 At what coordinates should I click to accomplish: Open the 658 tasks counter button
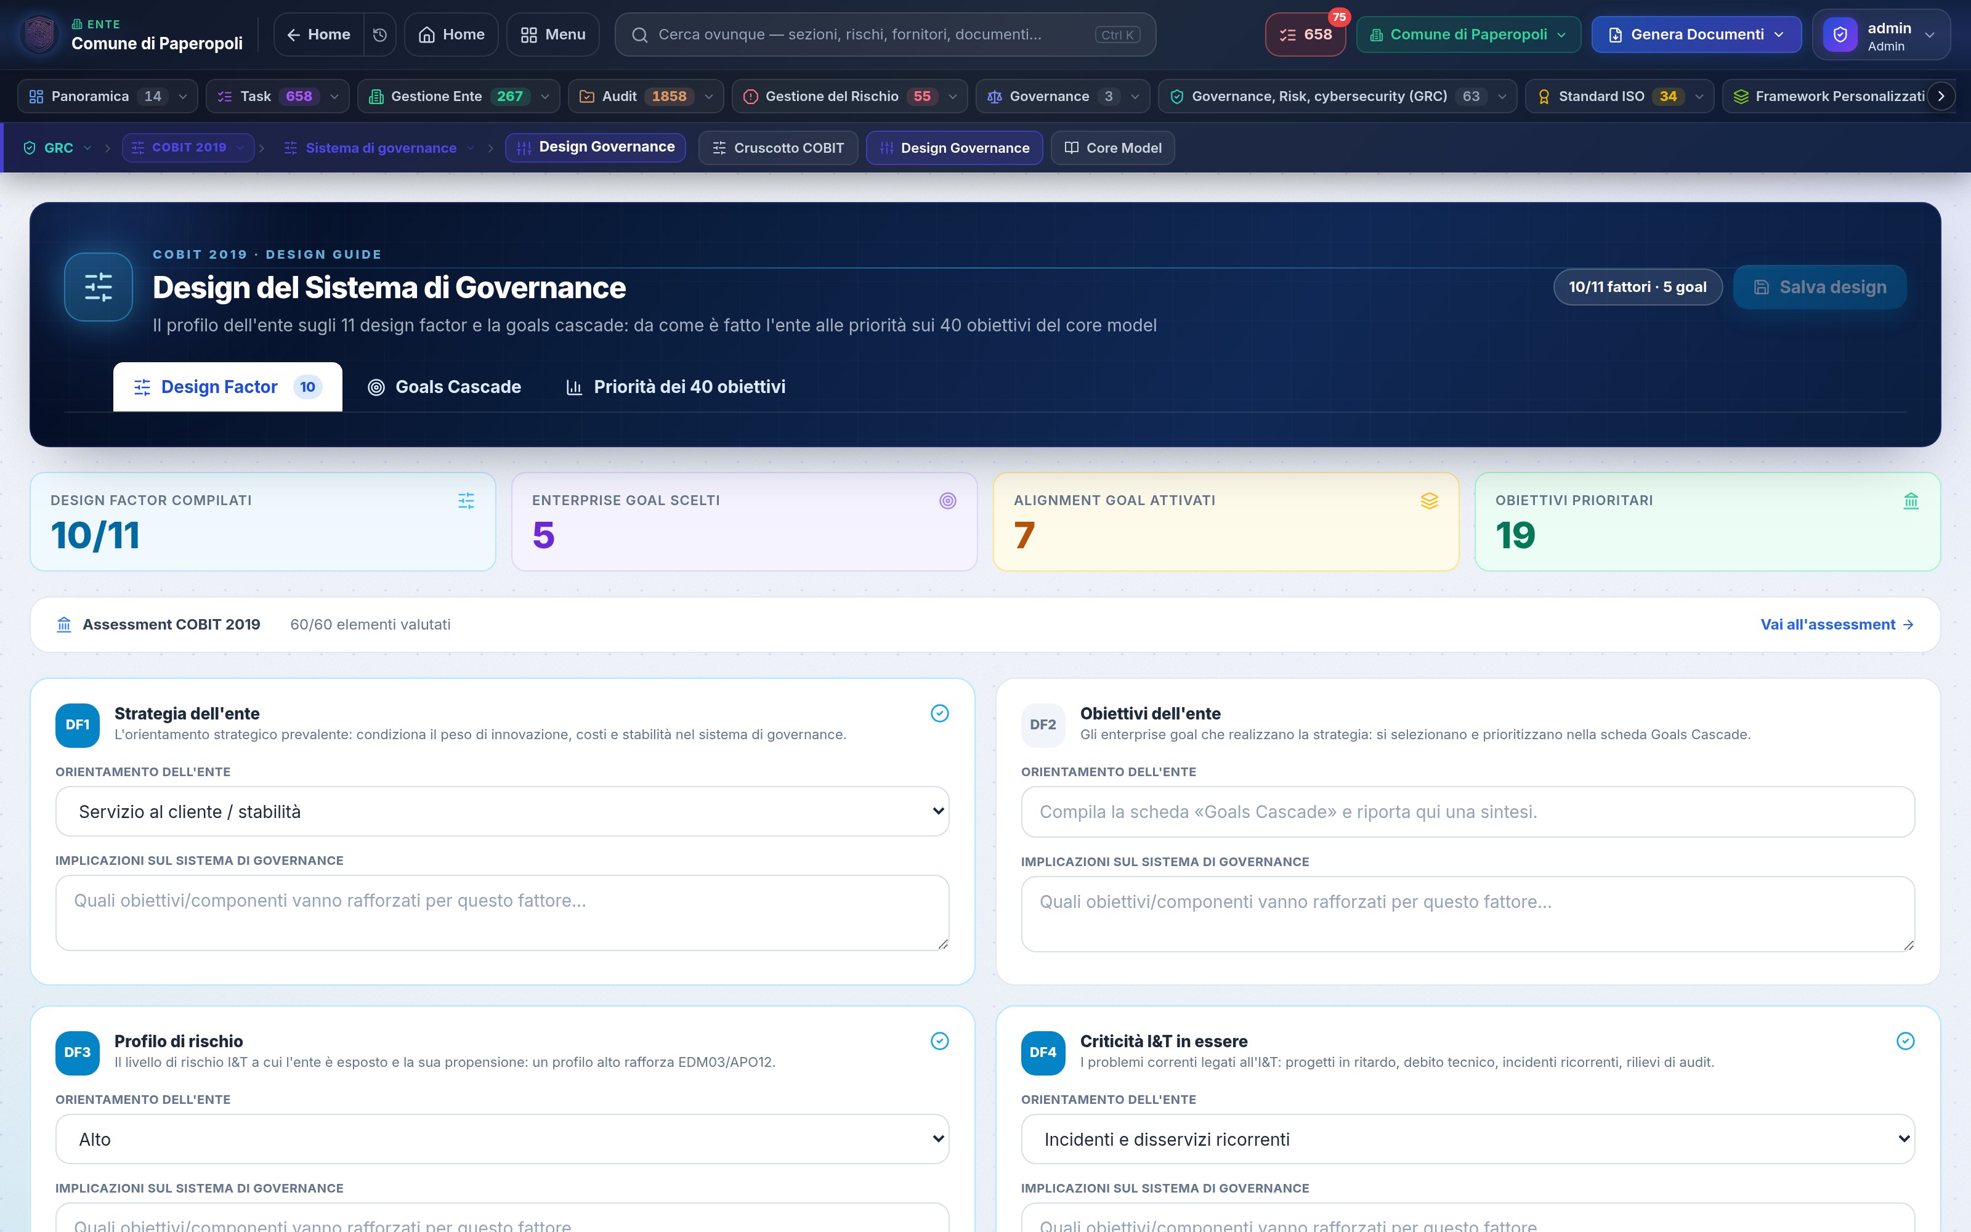pos(1306,35)
